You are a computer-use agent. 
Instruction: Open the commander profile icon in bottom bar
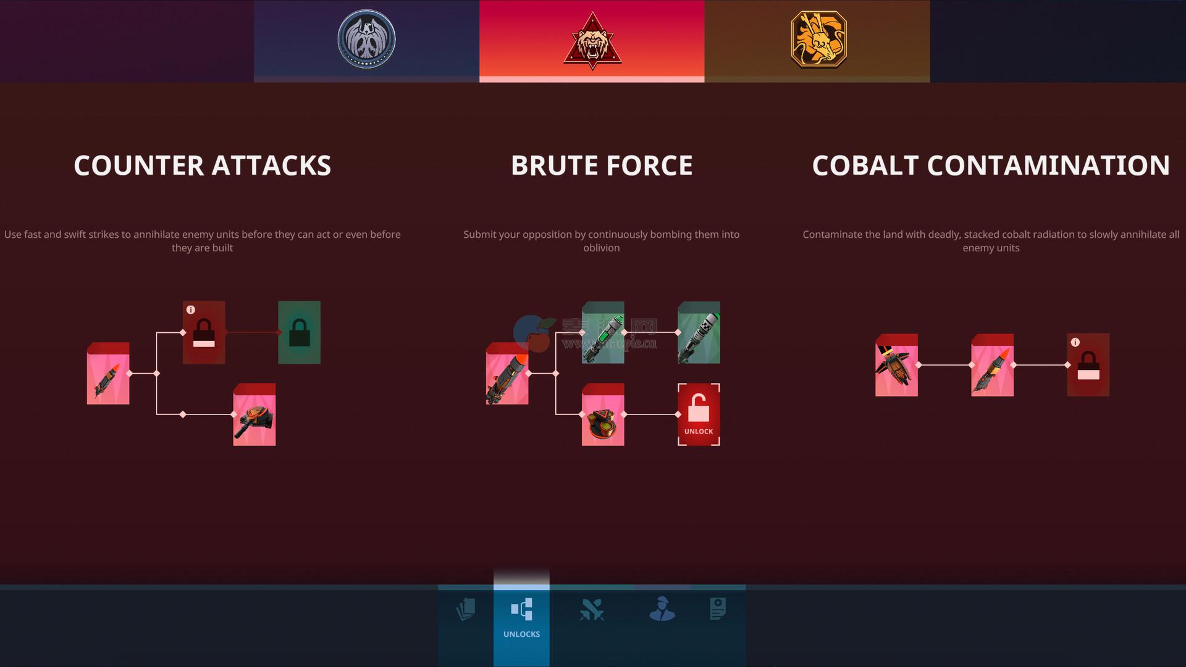tap(662, 609)
